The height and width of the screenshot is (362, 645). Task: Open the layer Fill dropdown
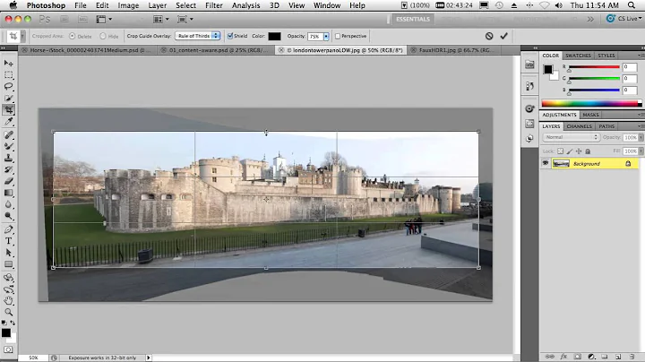[x=641, y=151]
